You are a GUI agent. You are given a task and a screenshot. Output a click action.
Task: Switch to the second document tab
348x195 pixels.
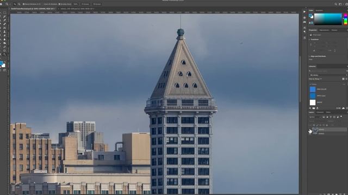pos(77,9)
